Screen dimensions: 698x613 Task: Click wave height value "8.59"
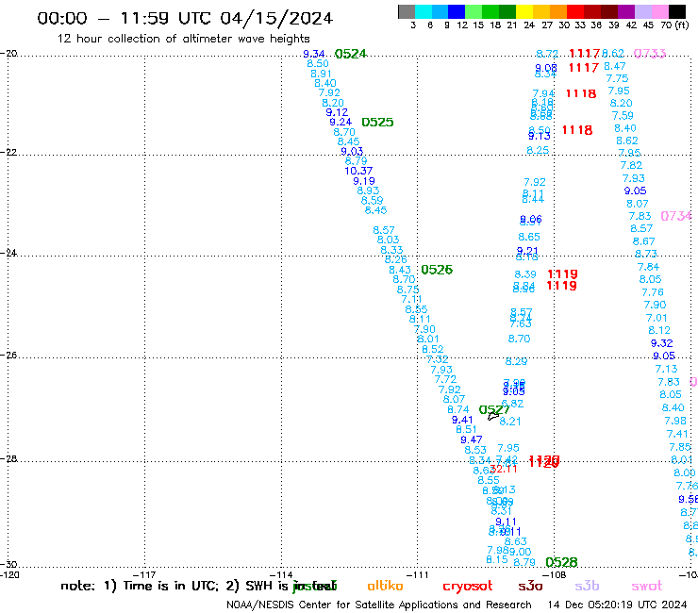point(372,200)
